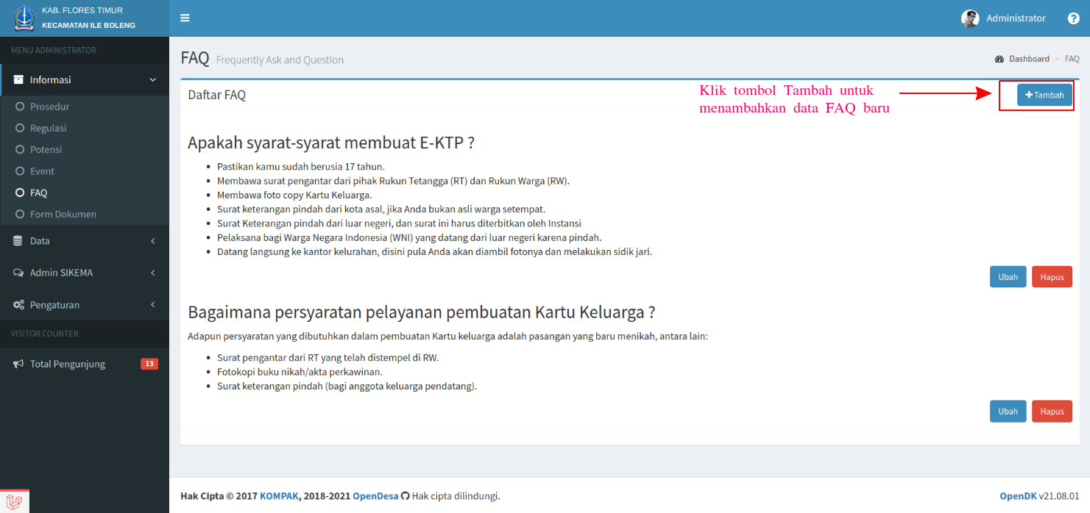Click the Kab. Flores Timur emblem logo
This screenshot has height=513, width=1090.
(x=23, y=18)
